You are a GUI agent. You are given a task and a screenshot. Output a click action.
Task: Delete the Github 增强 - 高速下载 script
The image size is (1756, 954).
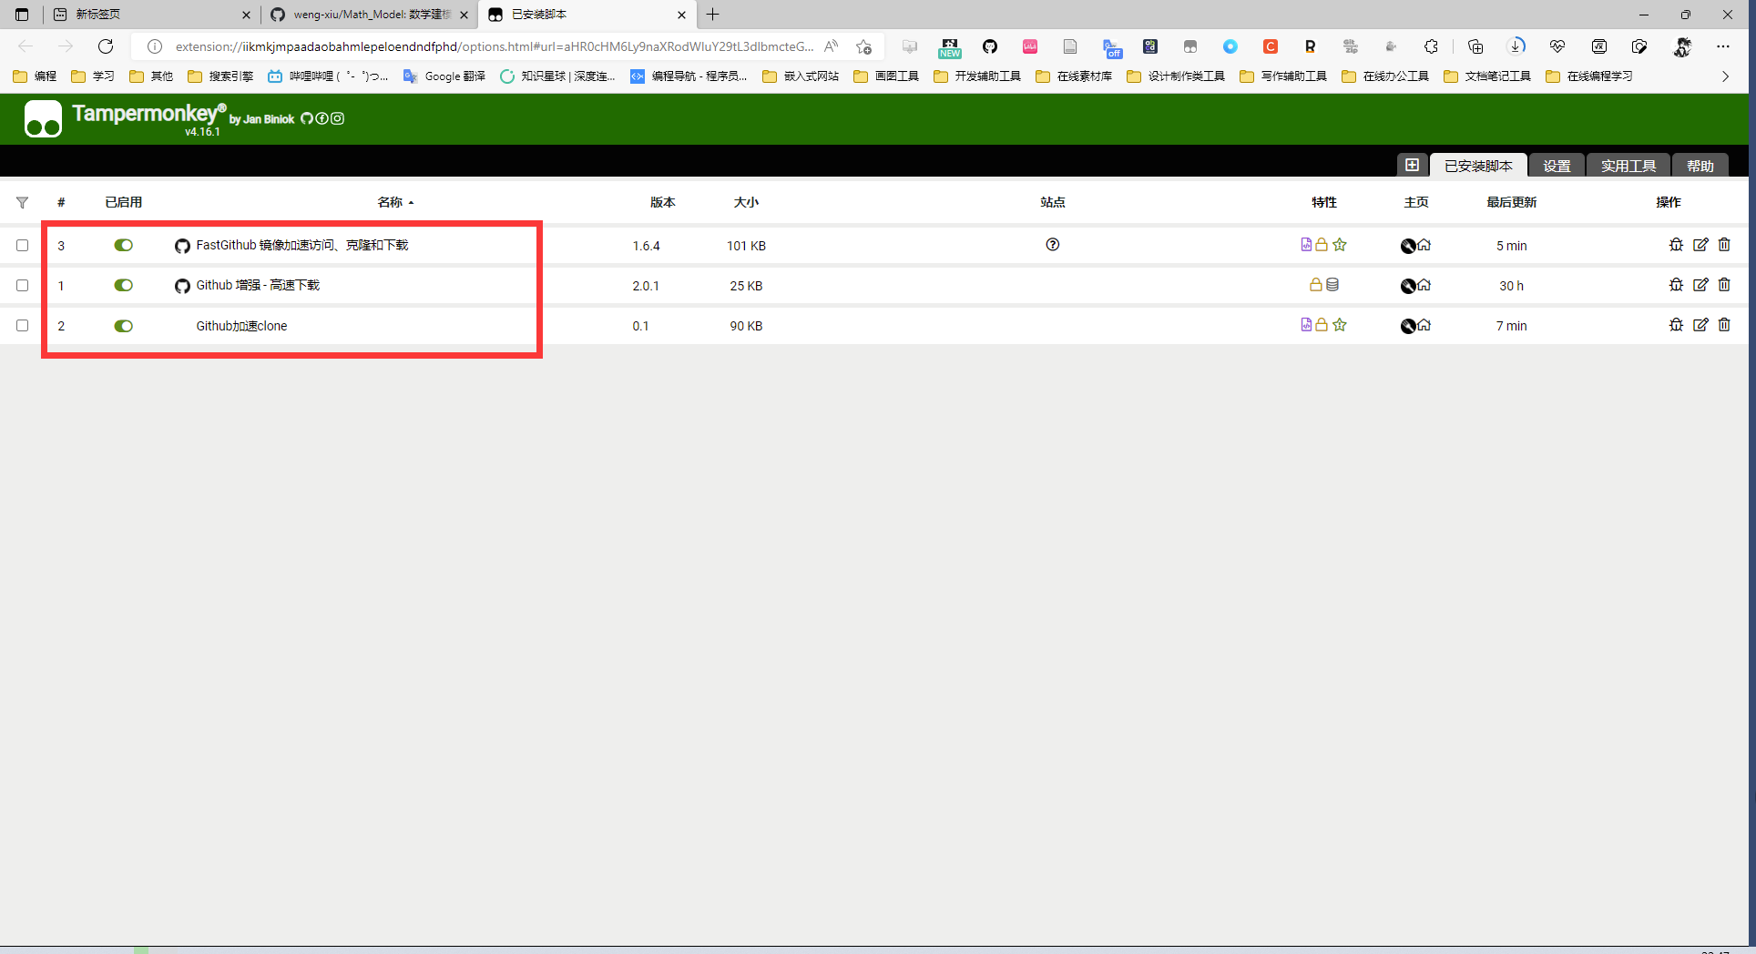click(1724, 285)
